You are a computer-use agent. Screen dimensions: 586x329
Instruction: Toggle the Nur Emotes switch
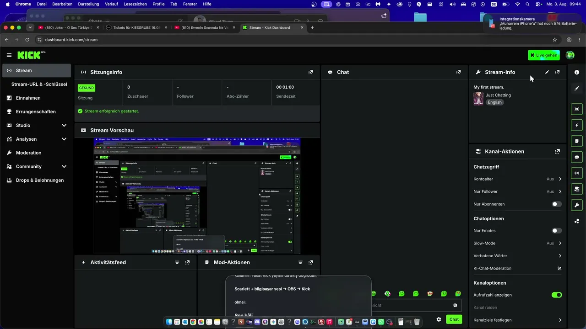point(557,231)
